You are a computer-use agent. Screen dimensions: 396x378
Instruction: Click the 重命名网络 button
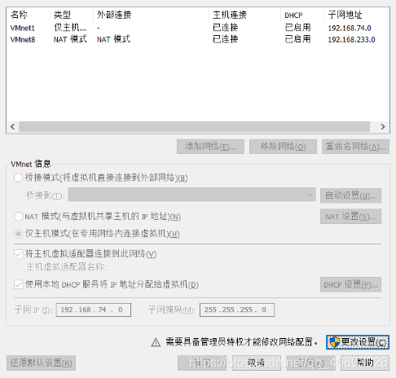tap(355, 147)
